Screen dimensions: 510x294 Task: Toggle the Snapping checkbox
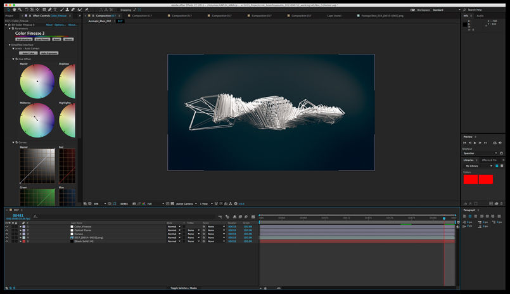click(118, 10)
